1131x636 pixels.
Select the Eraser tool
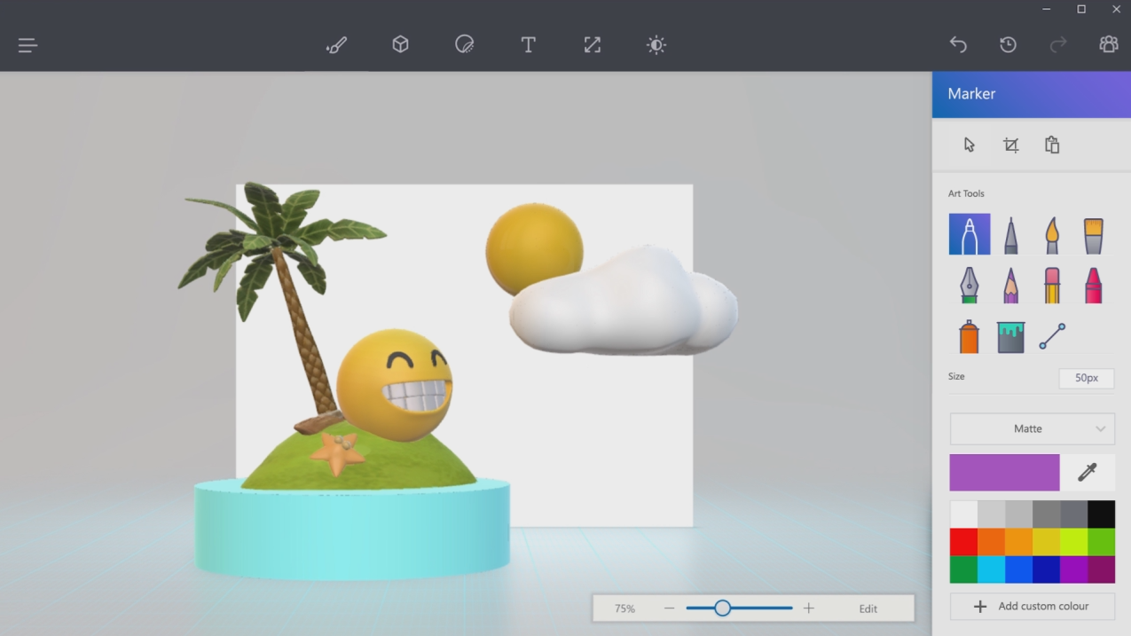1052,286
